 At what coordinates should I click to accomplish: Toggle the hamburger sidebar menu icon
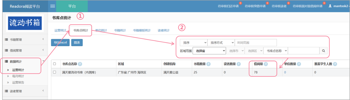[x=52, y=6]
